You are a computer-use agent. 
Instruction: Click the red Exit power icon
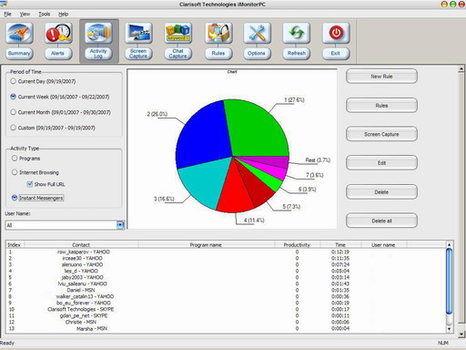[x=336, y=33]
